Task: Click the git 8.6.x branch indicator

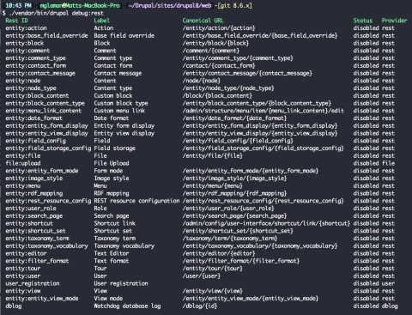Action: pos(234,5)
